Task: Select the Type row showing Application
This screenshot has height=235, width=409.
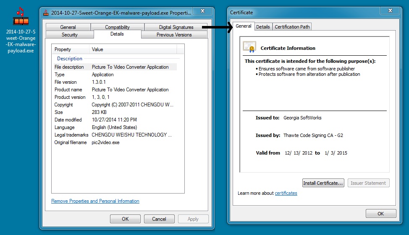Action: point(115,75)
